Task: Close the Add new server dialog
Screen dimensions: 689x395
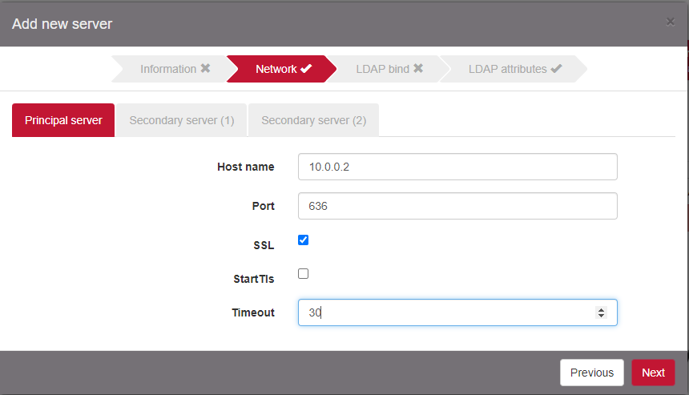Action: (x=670, y=22)
